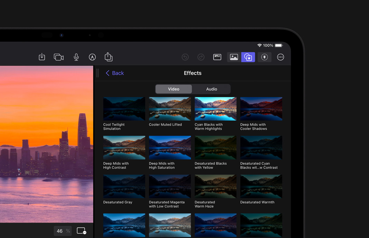This screenshot has width=369, height=238.
Task: Select the highlighted effects star icon
Action: pos(248,57)
